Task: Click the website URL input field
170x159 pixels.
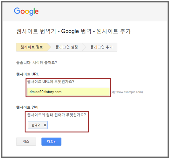Action: point(68,92)
